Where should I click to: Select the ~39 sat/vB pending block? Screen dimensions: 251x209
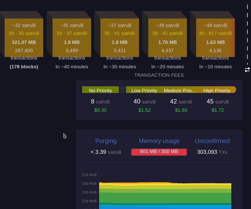[167, 38]
